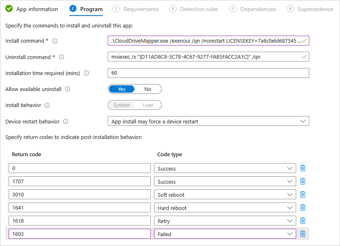The width and height of the screenshot is (340, 246).
Task: Delete the 1618 Retry return code
Action: (x=303, y=221)
